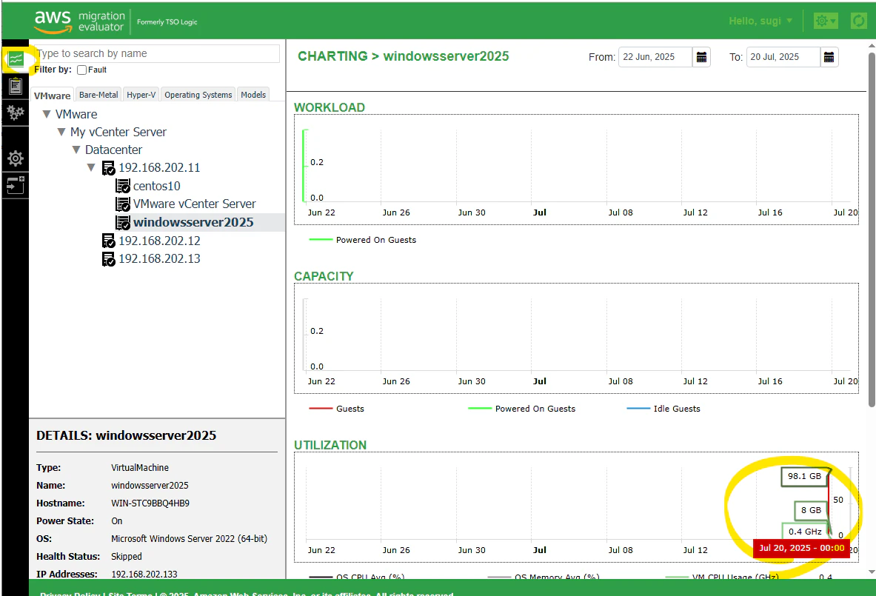Click the search by name field
Screen dimensions: 876x596
[x=157, y=53]
